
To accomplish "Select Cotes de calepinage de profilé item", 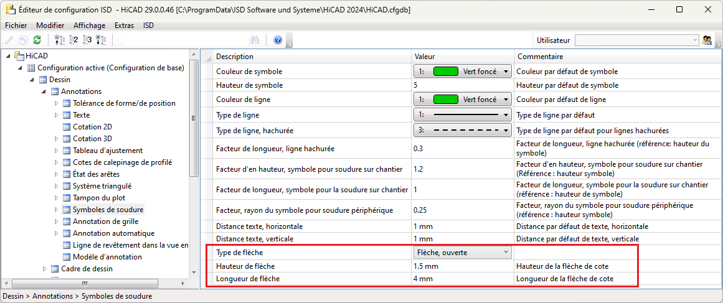I will [123, 162].
